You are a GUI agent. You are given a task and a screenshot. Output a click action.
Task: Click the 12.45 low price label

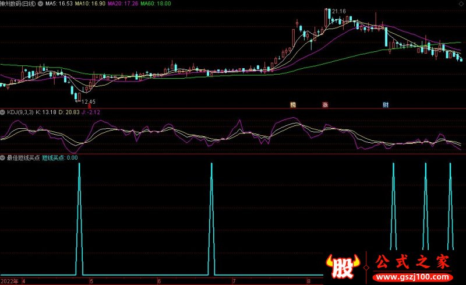(88, 101)
